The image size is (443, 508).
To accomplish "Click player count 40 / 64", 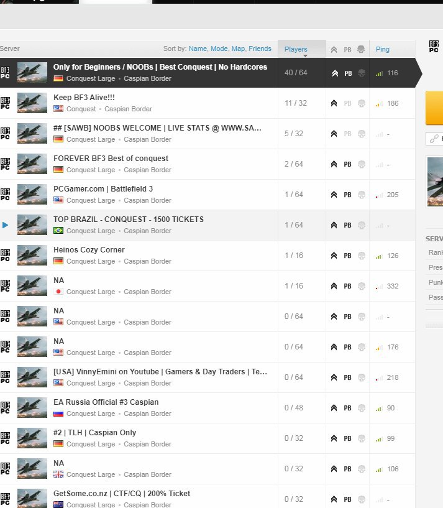I will 296,73.
